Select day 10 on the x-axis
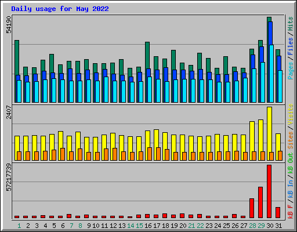This screenshot has height=232, width=297. [x=96, y=226]
